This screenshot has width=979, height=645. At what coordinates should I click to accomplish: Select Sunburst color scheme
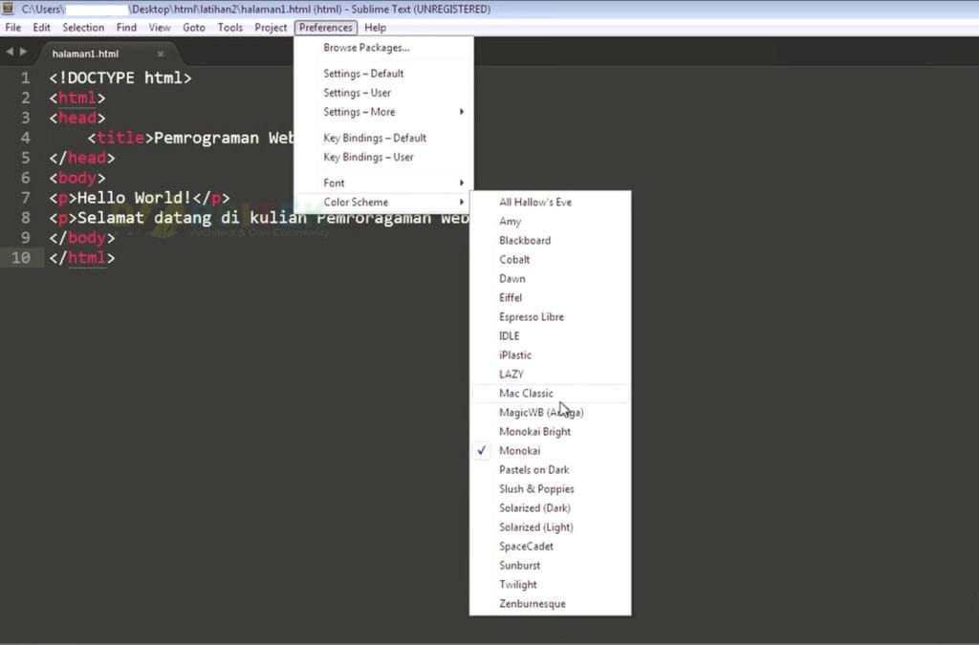[x=550, y=565]
